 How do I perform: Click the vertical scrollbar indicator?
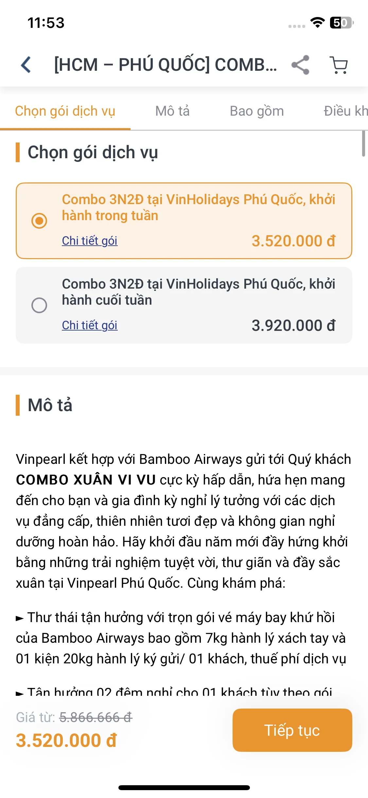pos(363,143)
